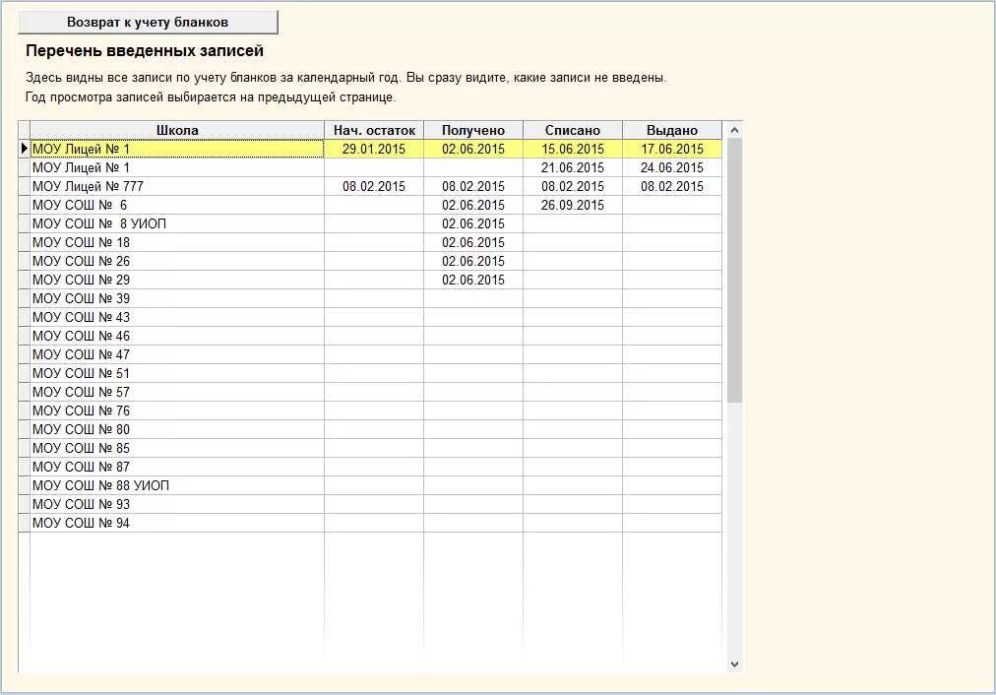Click the heading 'Перечень введенных записей'
The image size is (996, 695).
click(145, 51)
